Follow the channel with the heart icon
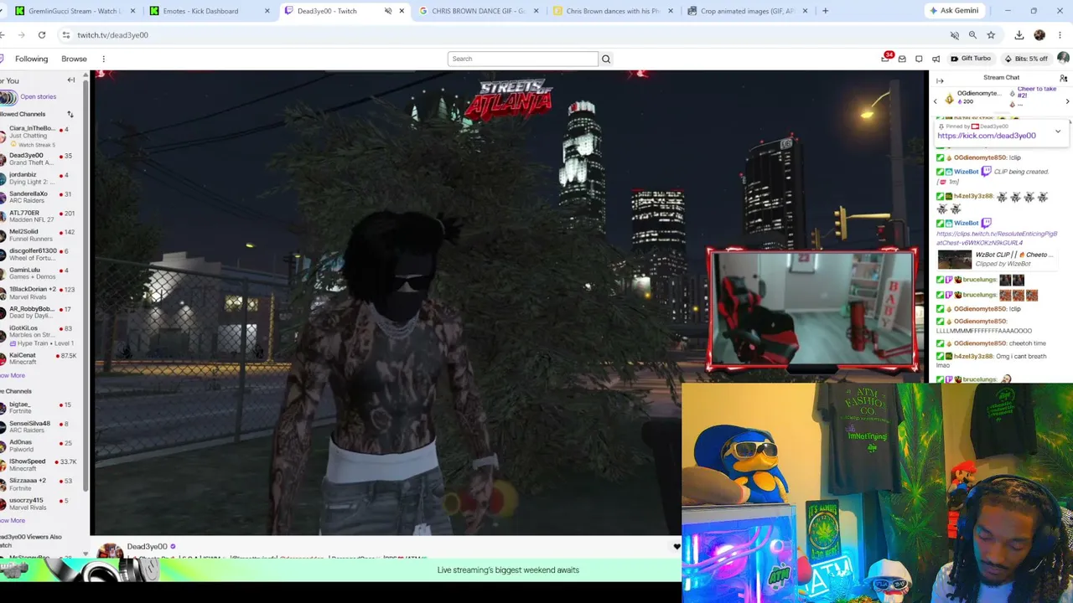Viewport: 1073px width, 603px height. tap(676, 547)
